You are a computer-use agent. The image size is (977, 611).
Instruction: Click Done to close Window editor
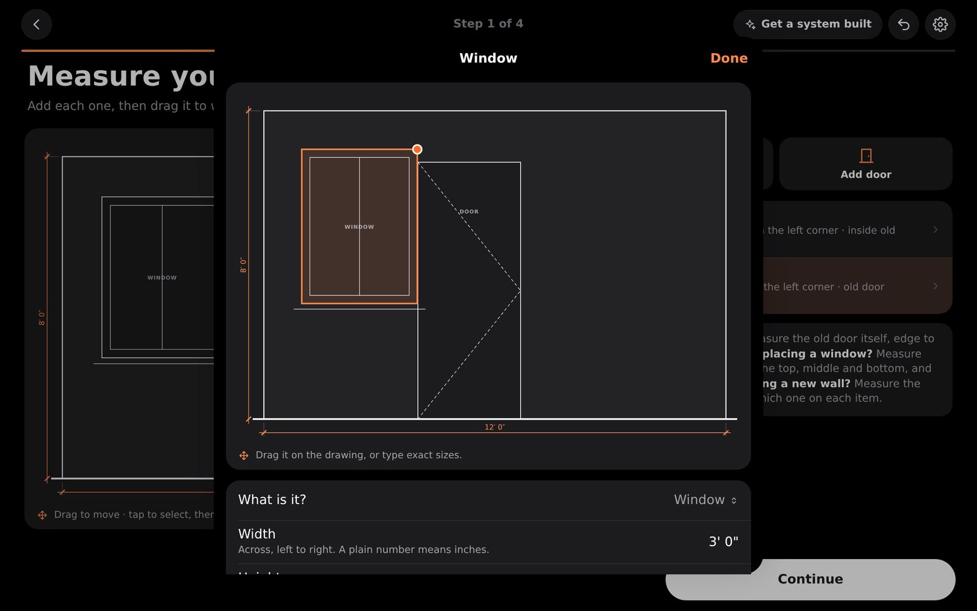pos(729,58)
